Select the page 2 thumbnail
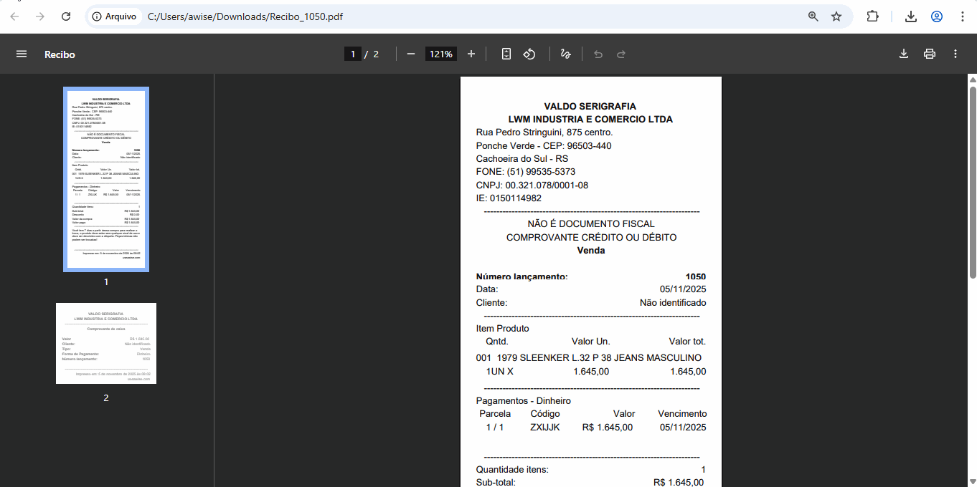Viewport: 977px width, 487px height. coord(106,343)
